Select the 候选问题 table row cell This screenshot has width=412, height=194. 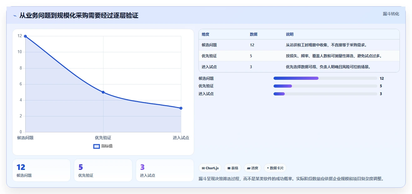209,45
